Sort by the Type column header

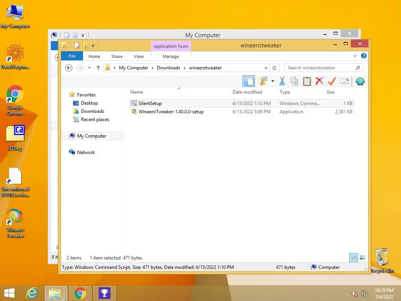point(300,92)
